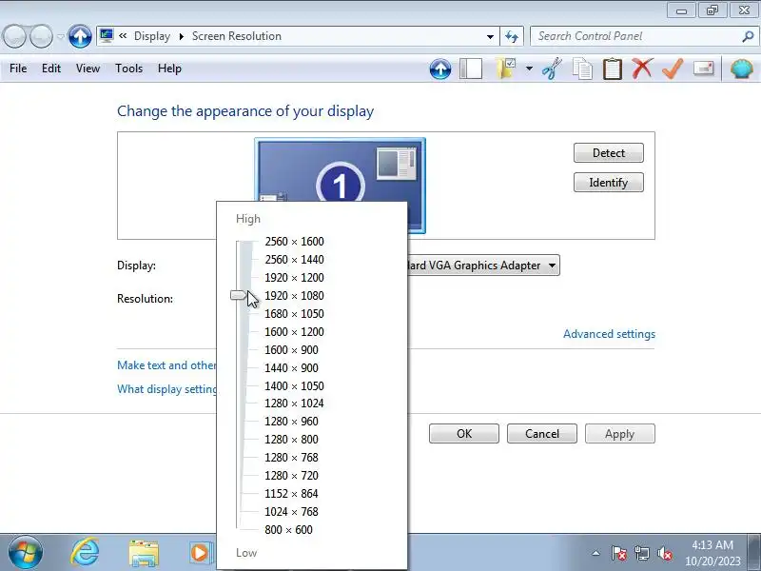Screen dimensions: 761x571
Task: Select 1920 × 1200 resolution
Action: [x=294, y=277]
